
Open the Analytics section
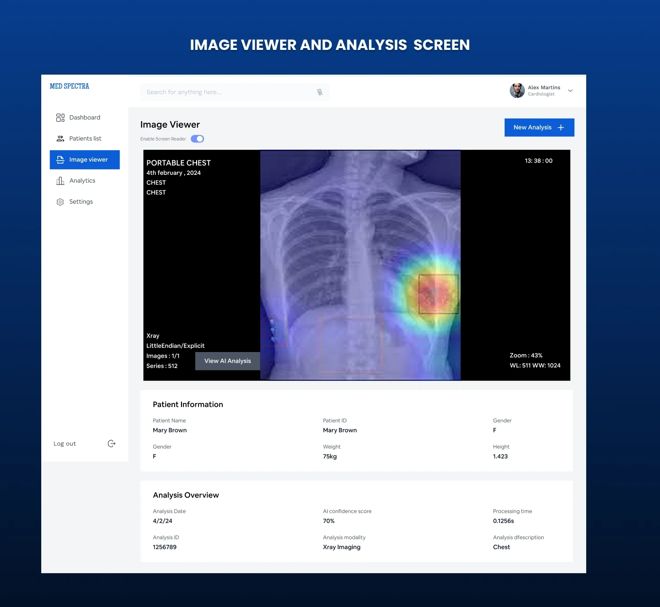[x=85, y=181]
